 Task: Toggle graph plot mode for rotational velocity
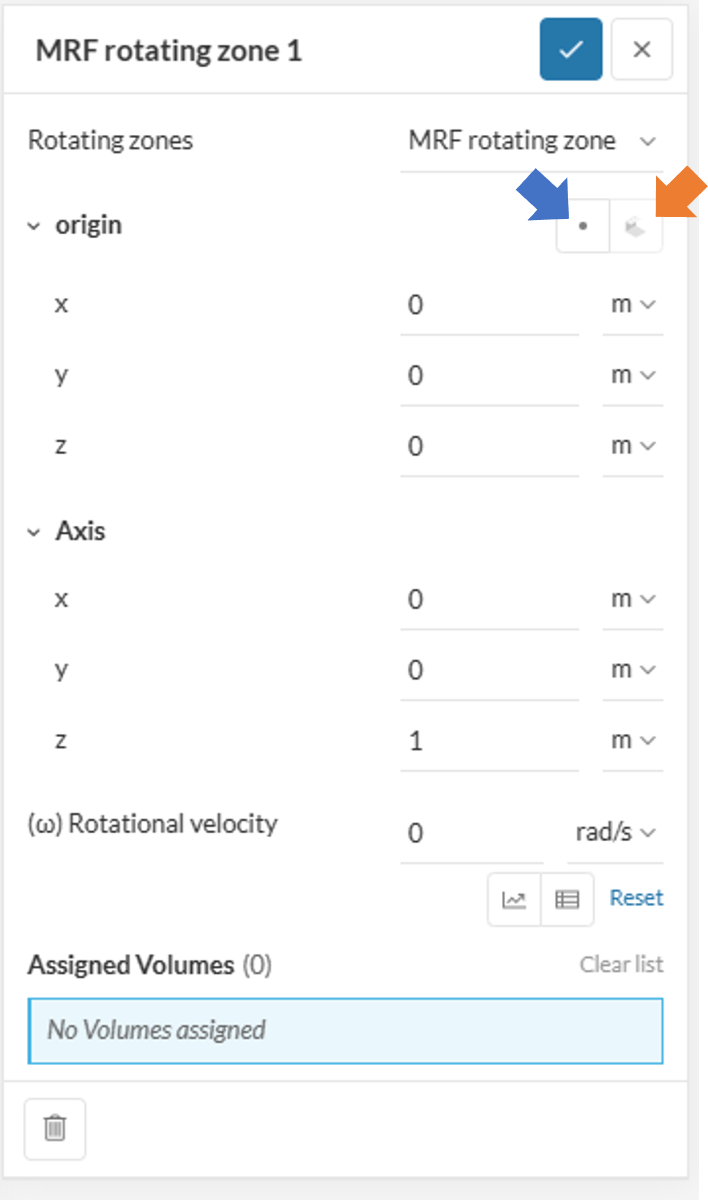click(x=513, y=898)
